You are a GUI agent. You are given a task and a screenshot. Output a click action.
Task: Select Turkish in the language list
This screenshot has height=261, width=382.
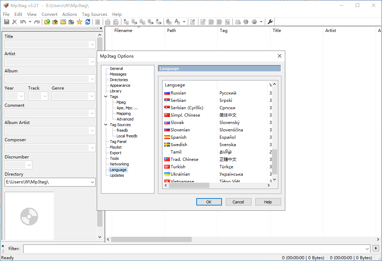click(x=178, y=167)
